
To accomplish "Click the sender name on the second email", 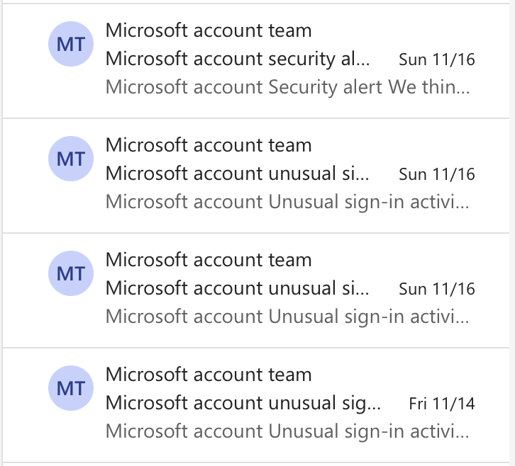I will [209, 145].
